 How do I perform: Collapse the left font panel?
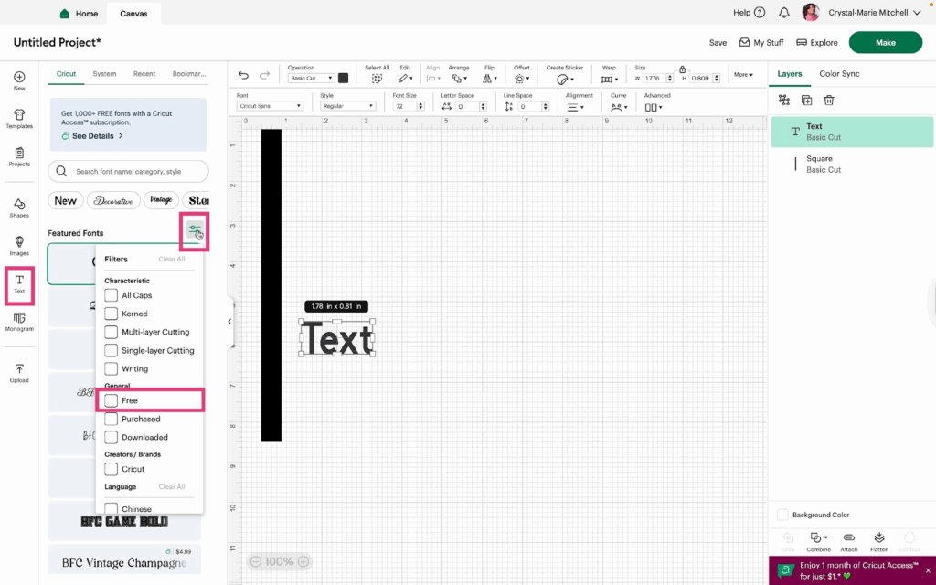point(229,321)
